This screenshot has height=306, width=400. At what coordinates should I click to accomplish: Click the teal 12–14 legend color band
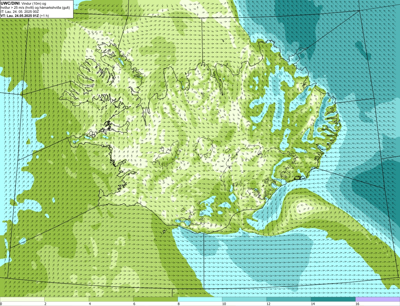[x=289, y=299]
